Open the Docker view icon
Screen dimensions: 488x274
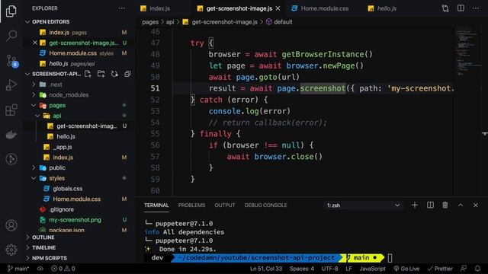tap(11, 135)
